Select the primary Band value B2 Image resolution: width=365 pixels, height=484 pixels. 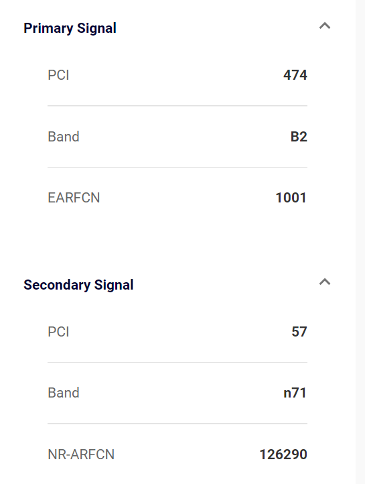point(299,137)
